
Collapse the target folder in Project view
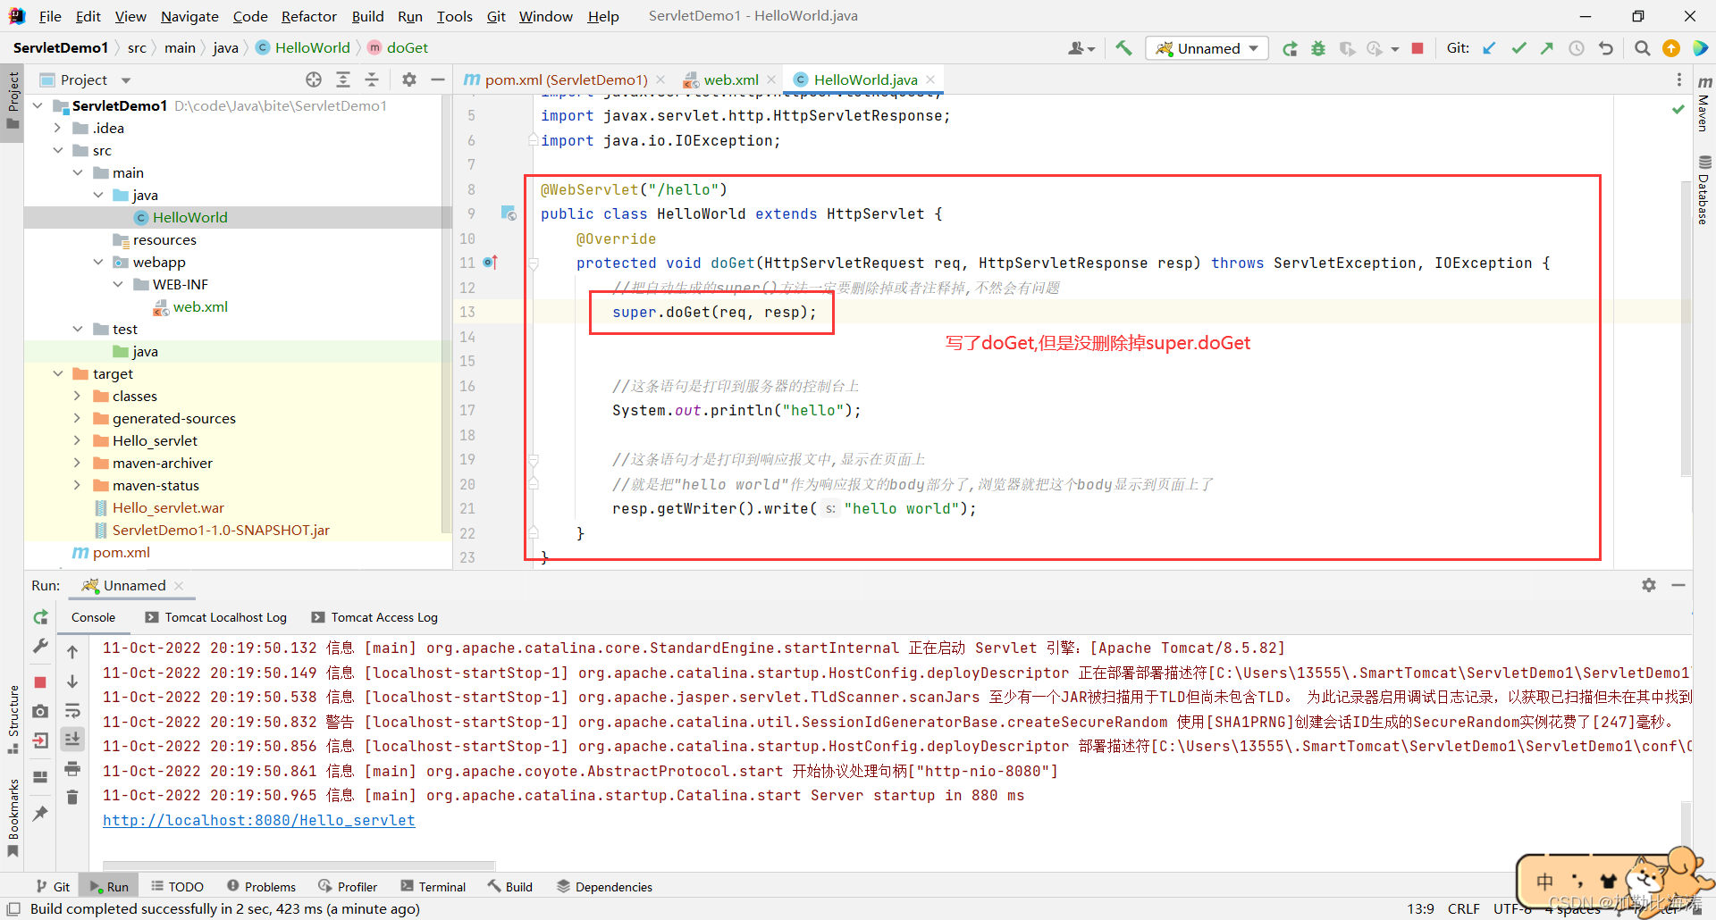click(x=59, y=373)
